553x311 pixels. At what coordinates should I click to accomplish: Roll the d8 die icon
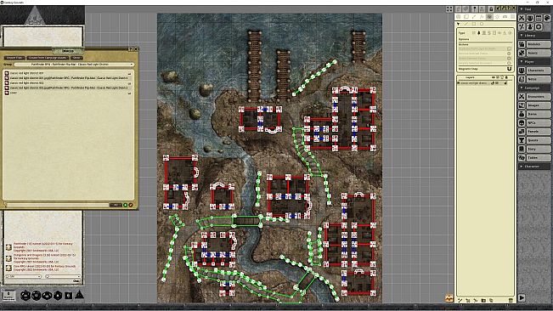tap(58, 295)
